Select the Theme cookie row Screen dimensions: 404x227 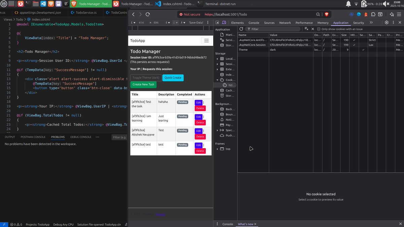pyautogui.click(x=320, y=49)
